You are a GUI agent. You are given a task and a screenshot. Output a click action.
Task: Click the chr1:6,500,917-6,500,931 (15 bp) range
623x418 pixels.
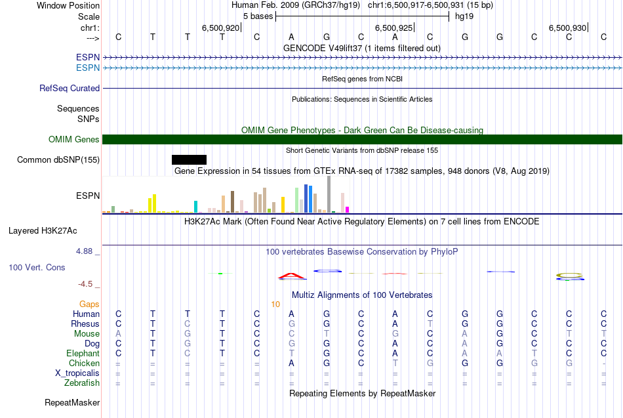click(430, 5)
